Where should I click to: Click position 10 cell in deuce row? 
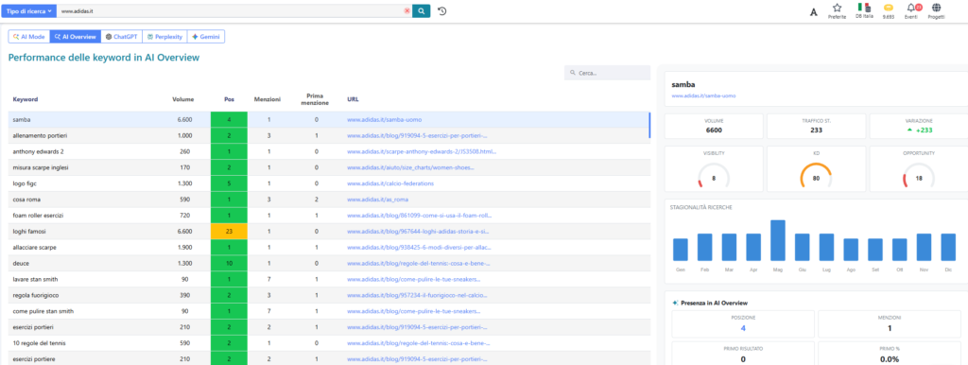coord(229,263)
